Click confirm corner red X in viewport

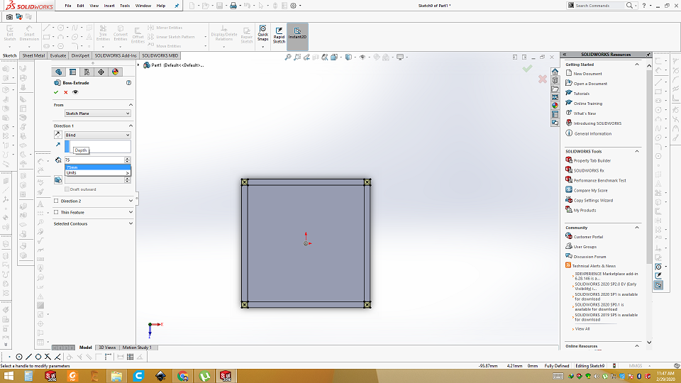[x=543, y=79]
